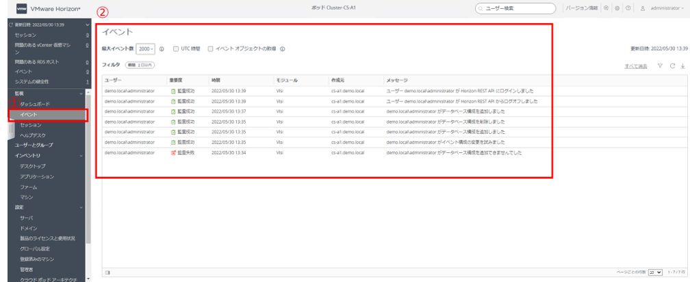Screen dimensions: 690x282
Task: Select ヘルプデスク from the sidebar menu
Action: tap(33, 135)
